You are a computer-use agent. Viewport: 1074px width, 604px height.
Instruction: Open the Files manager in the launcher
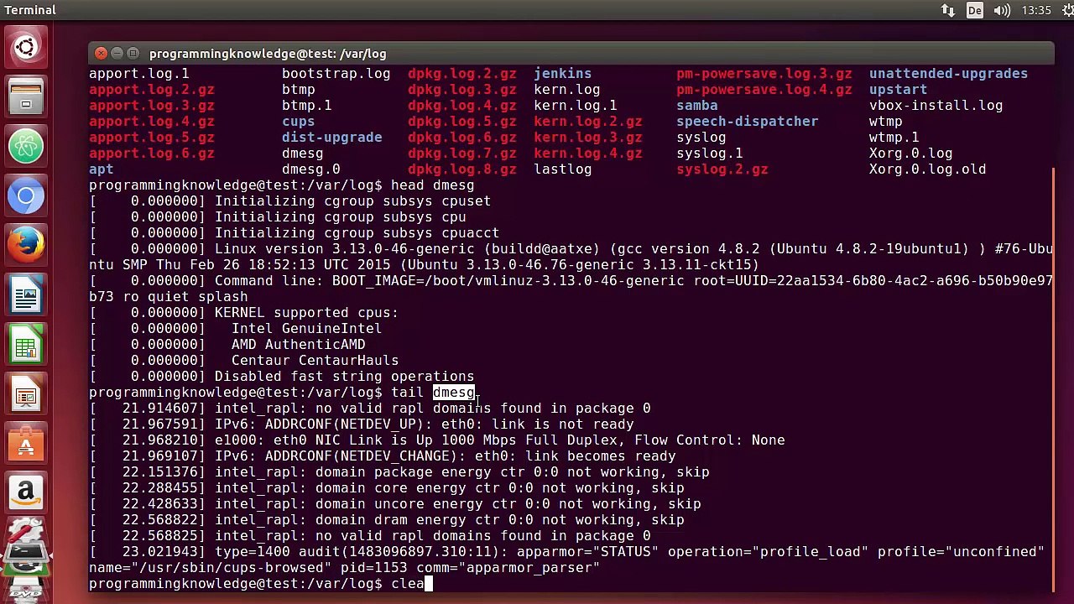(x=26, y=96)
